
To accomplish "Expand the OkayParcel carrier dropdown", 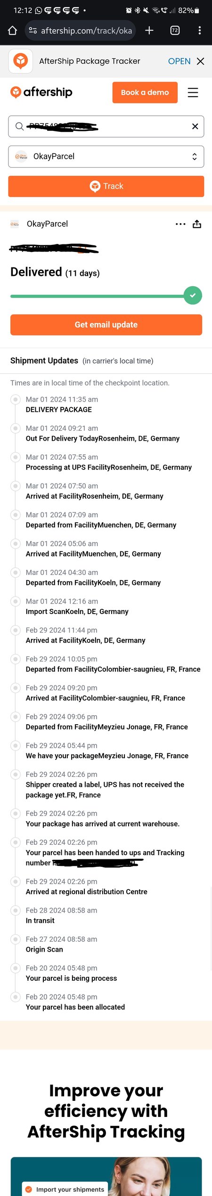I will click(x=106, y=157).
